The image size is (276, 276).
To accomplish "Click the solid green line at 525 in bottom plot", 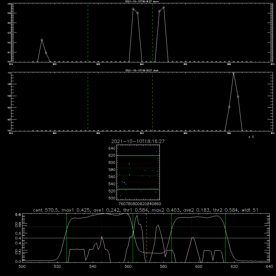I will click(x=67, y=238).
